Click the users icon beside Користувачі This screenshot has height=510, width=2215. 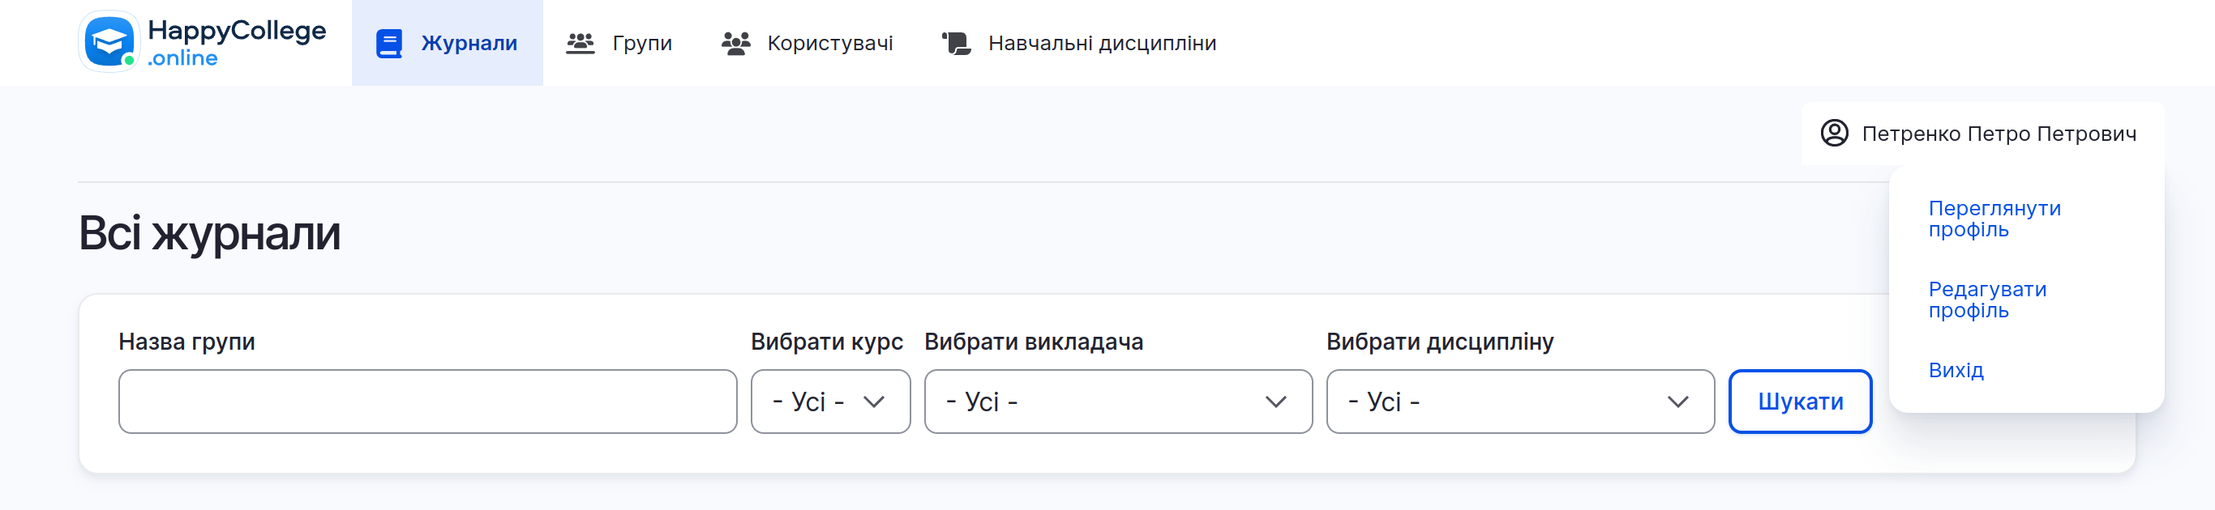738,42
